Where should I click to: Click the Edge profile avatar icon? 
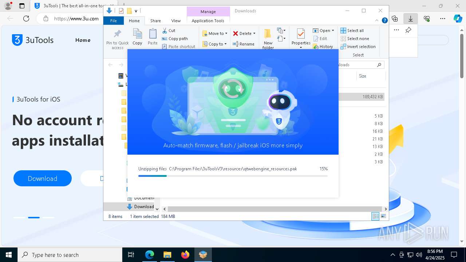point(8,6)
